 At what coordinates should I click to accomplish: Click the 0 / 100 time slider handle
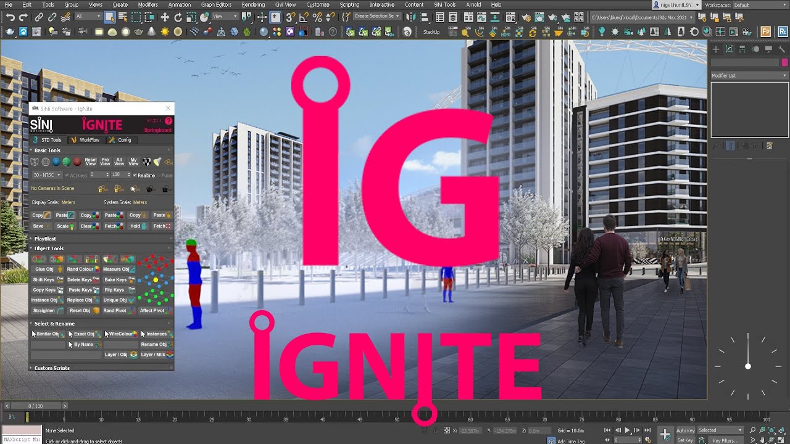click(x=35, y=406)
